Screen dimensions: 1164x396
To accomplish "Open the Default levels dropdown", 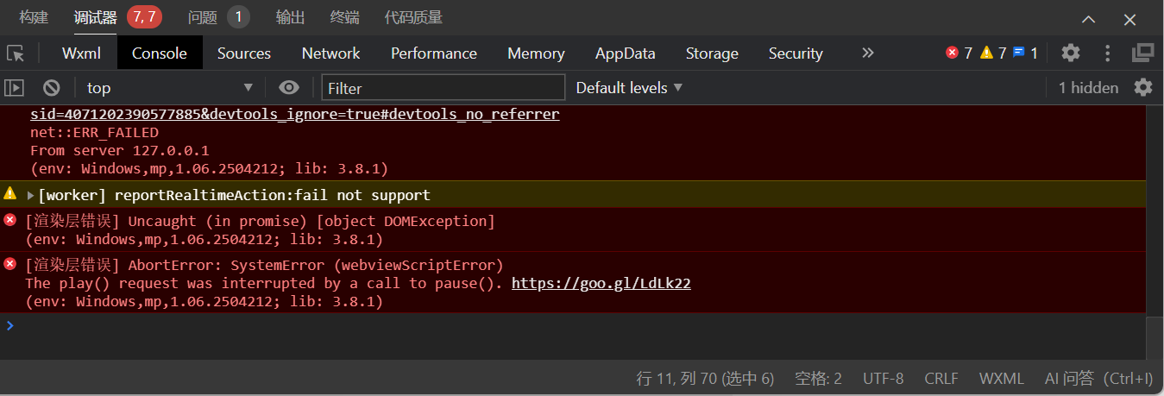I will (629, 87).
